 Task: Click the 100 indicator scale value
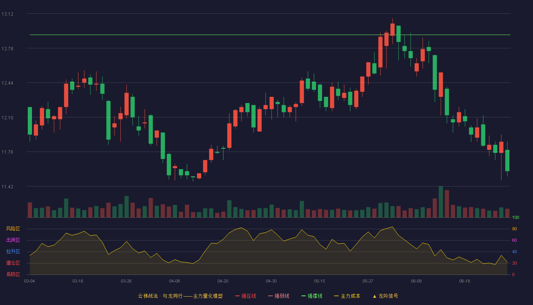click(515, 218)
